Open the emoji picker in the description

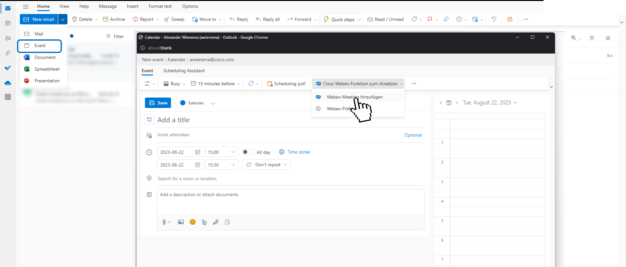(193, 222)
